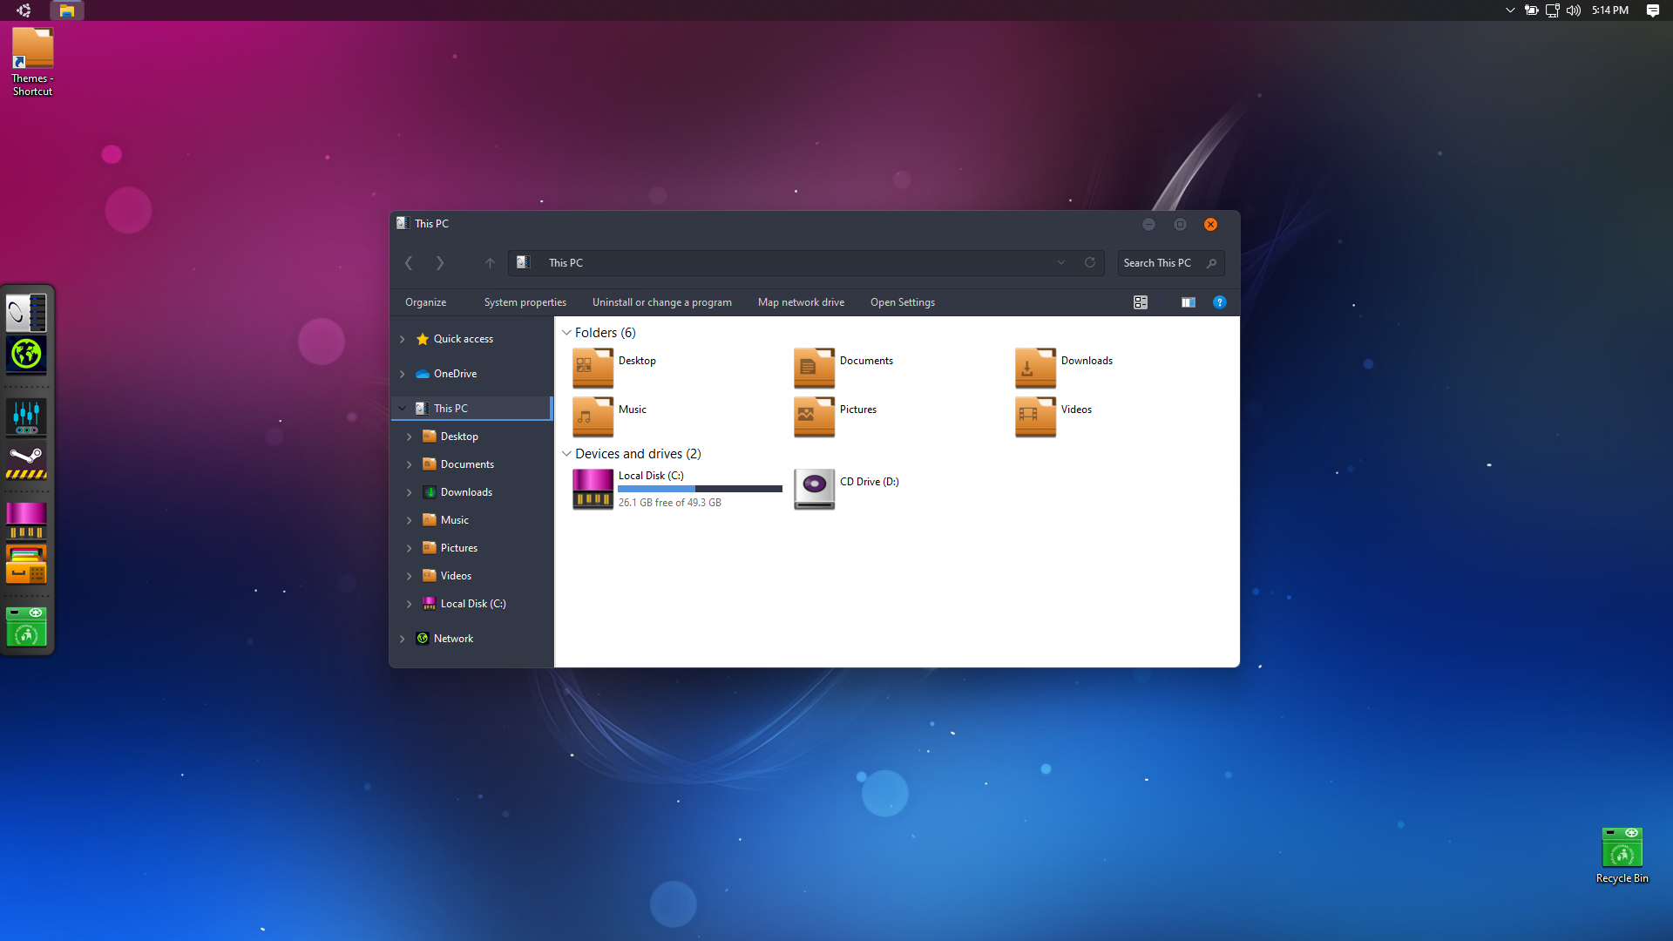Click the refresh icon in address bar
The width and height of the screenshot is (1673, 941).
pos(1089,262)
